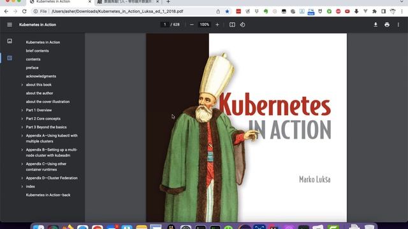
Task: Click the 'index' outline text
Action: pos(30,186)
